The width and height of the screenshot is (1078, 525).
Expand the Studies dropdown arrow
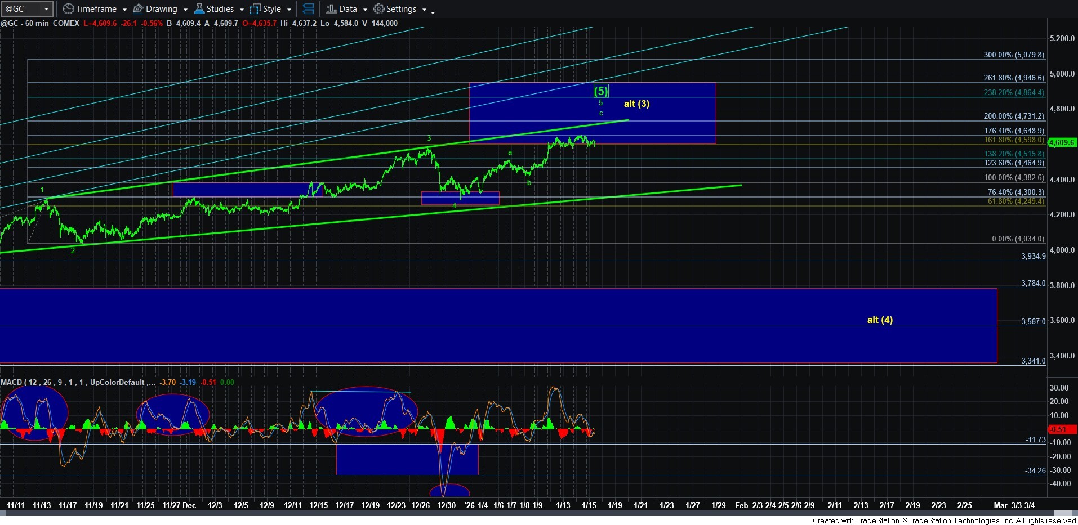coord(242,10)
